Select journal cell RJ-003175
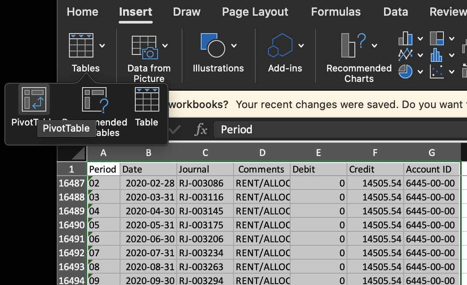Image resolution: width=467 pixels, height=285 pixels. point(205,225)
